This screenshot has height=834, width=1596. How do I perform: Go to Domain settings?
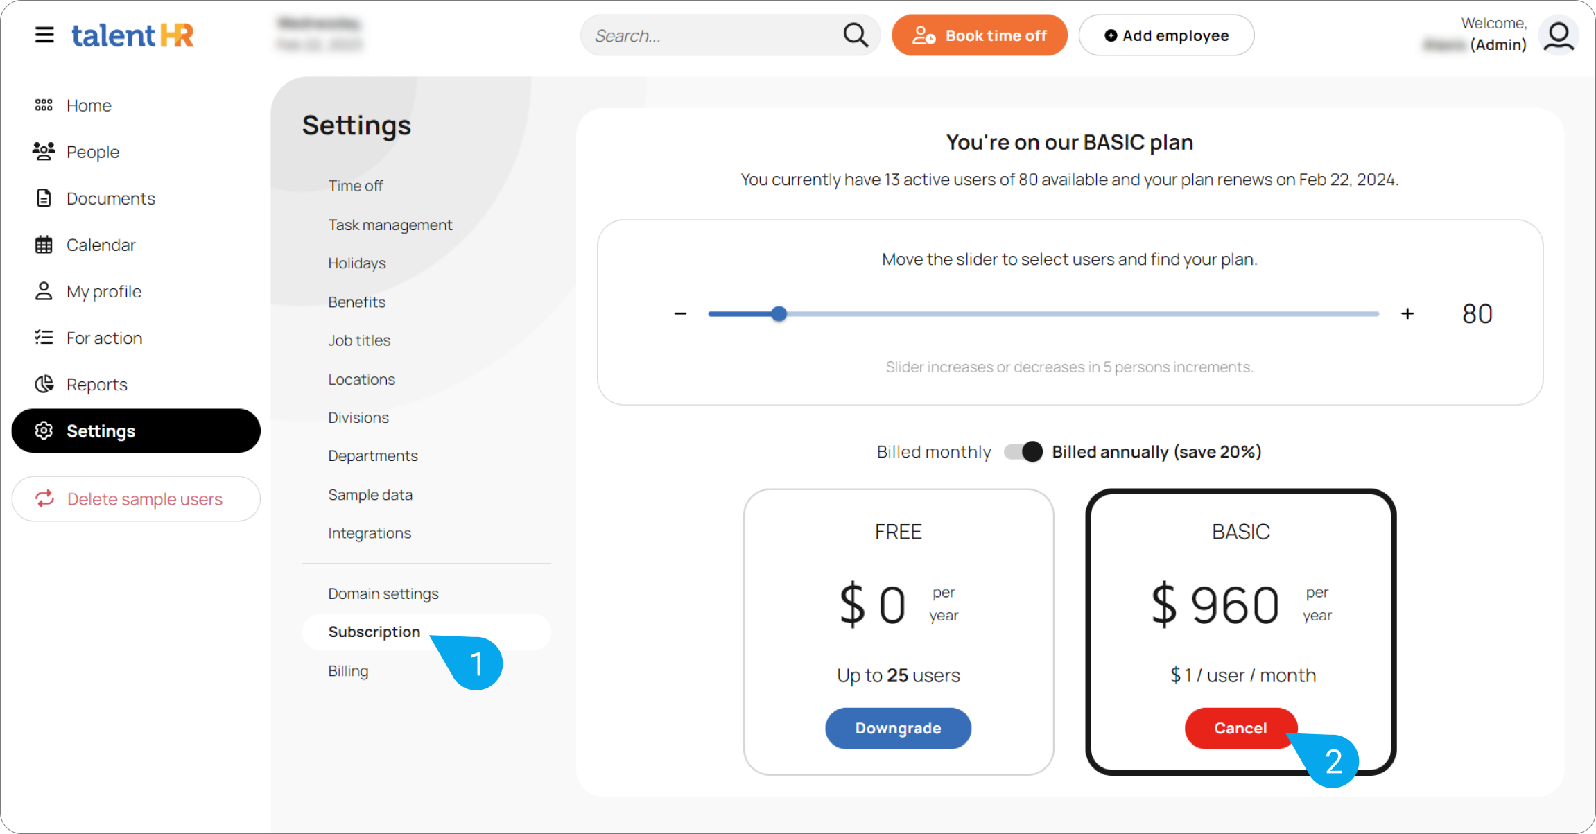pyautogui.click(x=383, y=593)
